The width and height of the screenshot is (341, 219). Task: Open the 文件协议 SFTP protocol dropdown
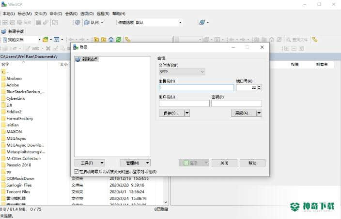pos(182,72)
